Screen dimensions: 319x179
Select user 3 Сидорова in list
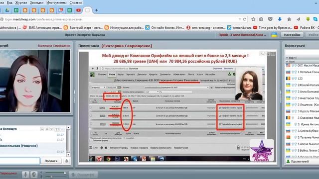[x=303, y=118]
